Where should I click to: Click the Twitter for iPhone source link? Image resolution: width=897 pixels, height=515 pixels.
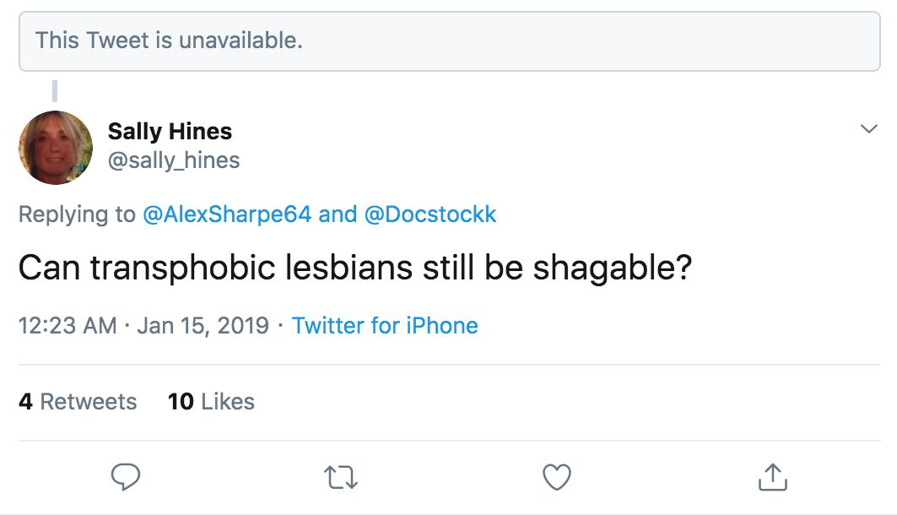tap(385, 326)
